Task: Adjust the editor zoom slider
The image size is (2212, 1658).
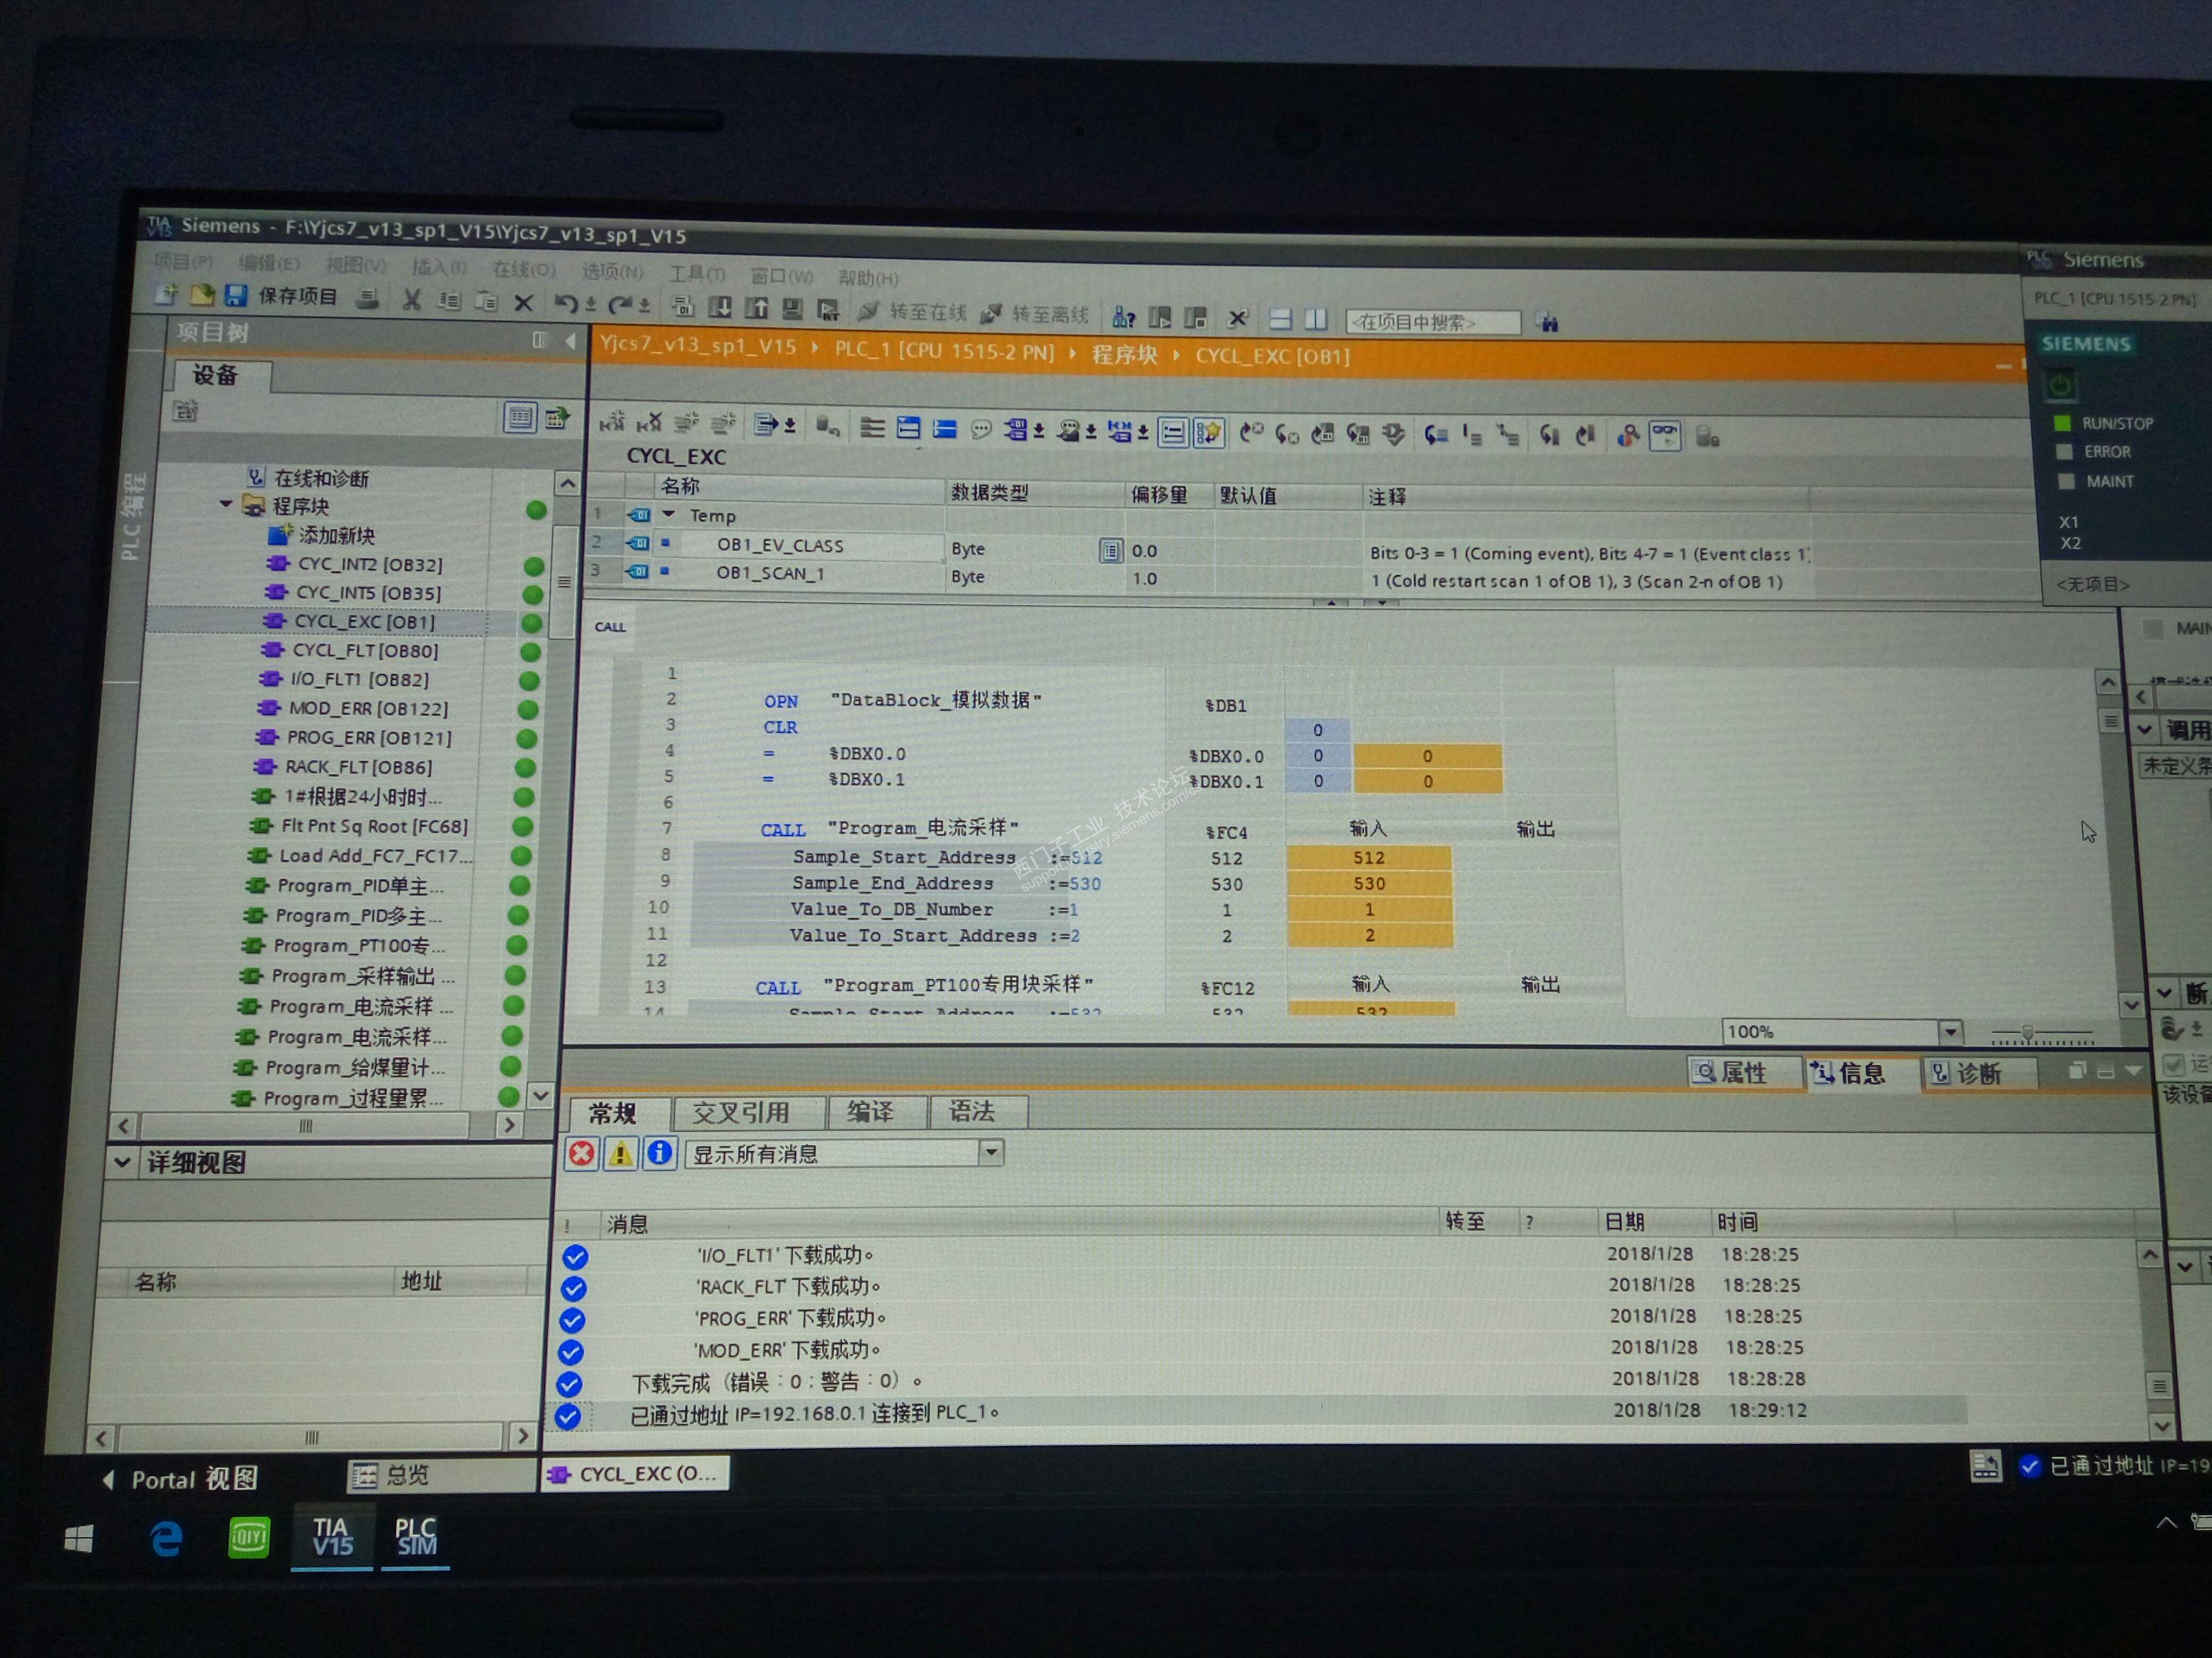Action: point(2027,1033)
